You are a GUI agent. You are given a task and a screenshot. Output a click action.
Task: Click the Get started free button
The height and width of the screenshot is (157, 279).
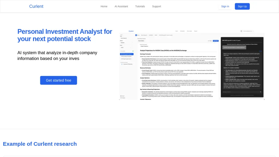(x=59, y=80)
